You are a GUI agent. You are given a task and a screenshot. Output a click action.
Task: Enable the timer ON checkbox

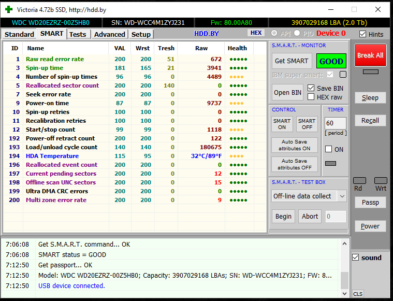(328, 149)
